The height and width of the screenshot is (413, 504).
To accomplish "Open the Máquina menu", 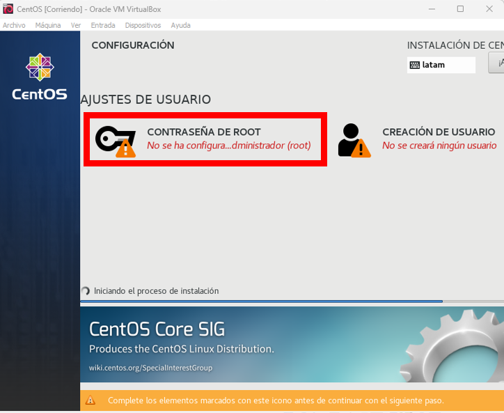I will point(48,25).
